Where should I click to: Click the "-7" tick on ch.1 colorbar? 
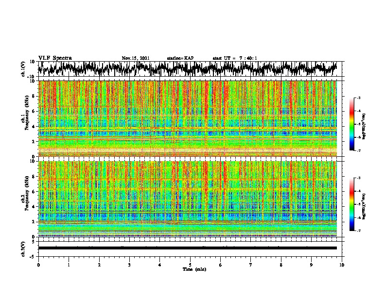click(x=358, y=150)
